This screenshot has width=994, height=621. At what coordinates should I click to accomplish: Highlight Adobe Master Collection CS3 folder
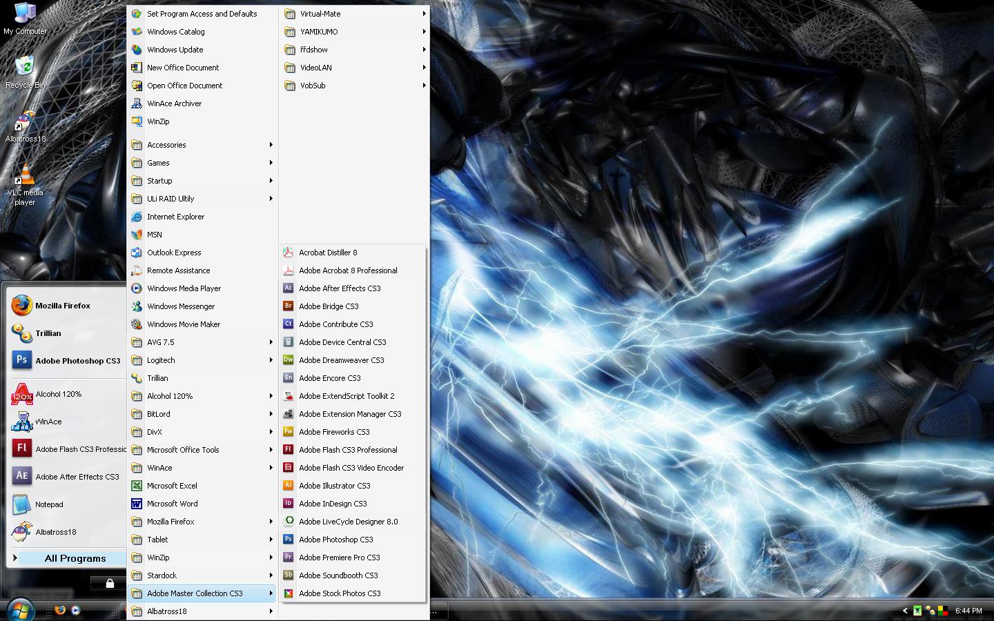pyautogui.click(x=203, y=593)
